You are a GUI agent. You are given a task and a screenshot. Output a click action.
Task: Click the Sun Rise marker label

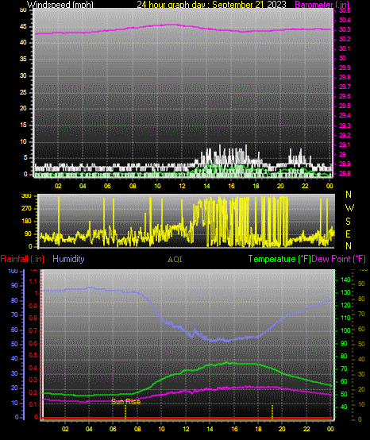126,402
